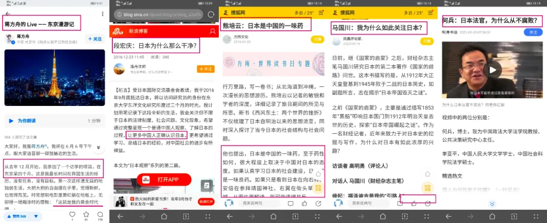Viewport: 547px width, 223px height.
Task: Open the Tokyo Tower night photo
Action: point(54,77)
